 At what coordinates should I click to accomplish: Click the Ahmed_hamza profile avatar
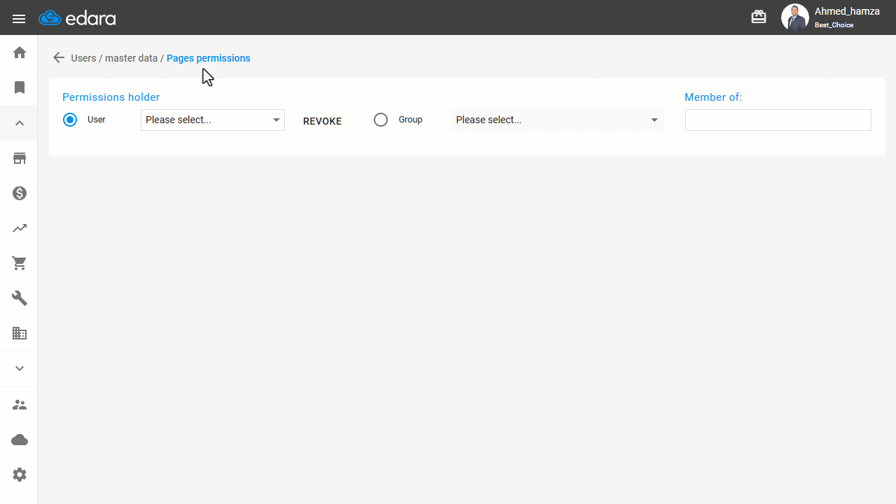click(795, 17)
